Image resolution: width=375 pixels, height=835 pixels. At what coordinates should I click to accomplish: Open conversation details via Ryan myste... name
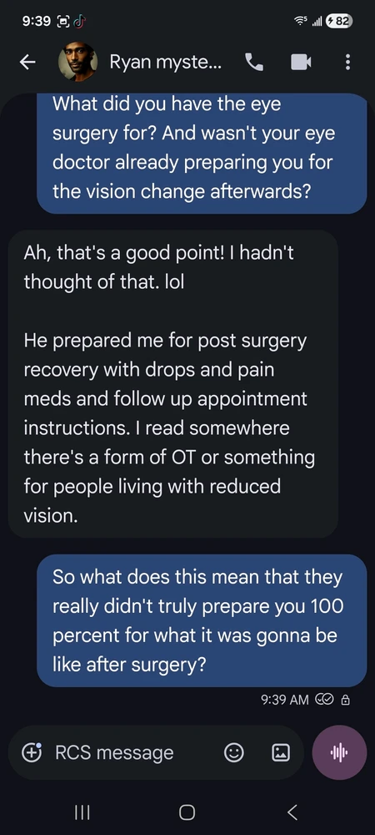pos(166,63)
